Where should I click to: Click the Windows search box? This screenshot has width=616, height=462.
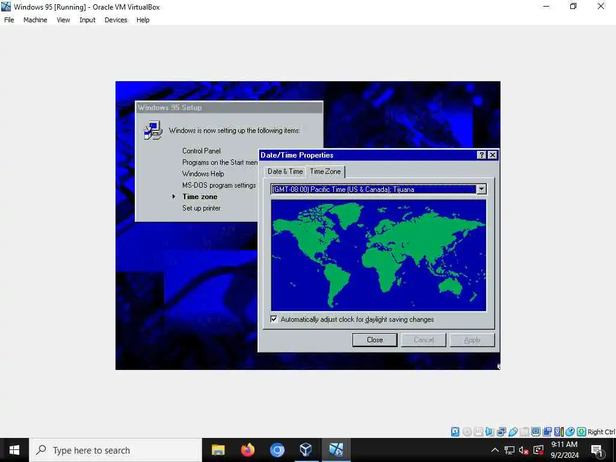pyautogui.click(x=115, y=450)
